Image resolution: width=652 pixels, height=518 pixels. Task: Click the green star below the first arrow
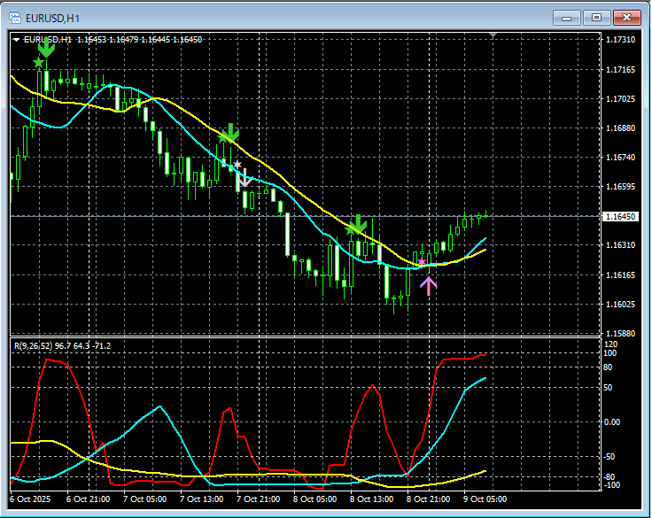point(38,63)
